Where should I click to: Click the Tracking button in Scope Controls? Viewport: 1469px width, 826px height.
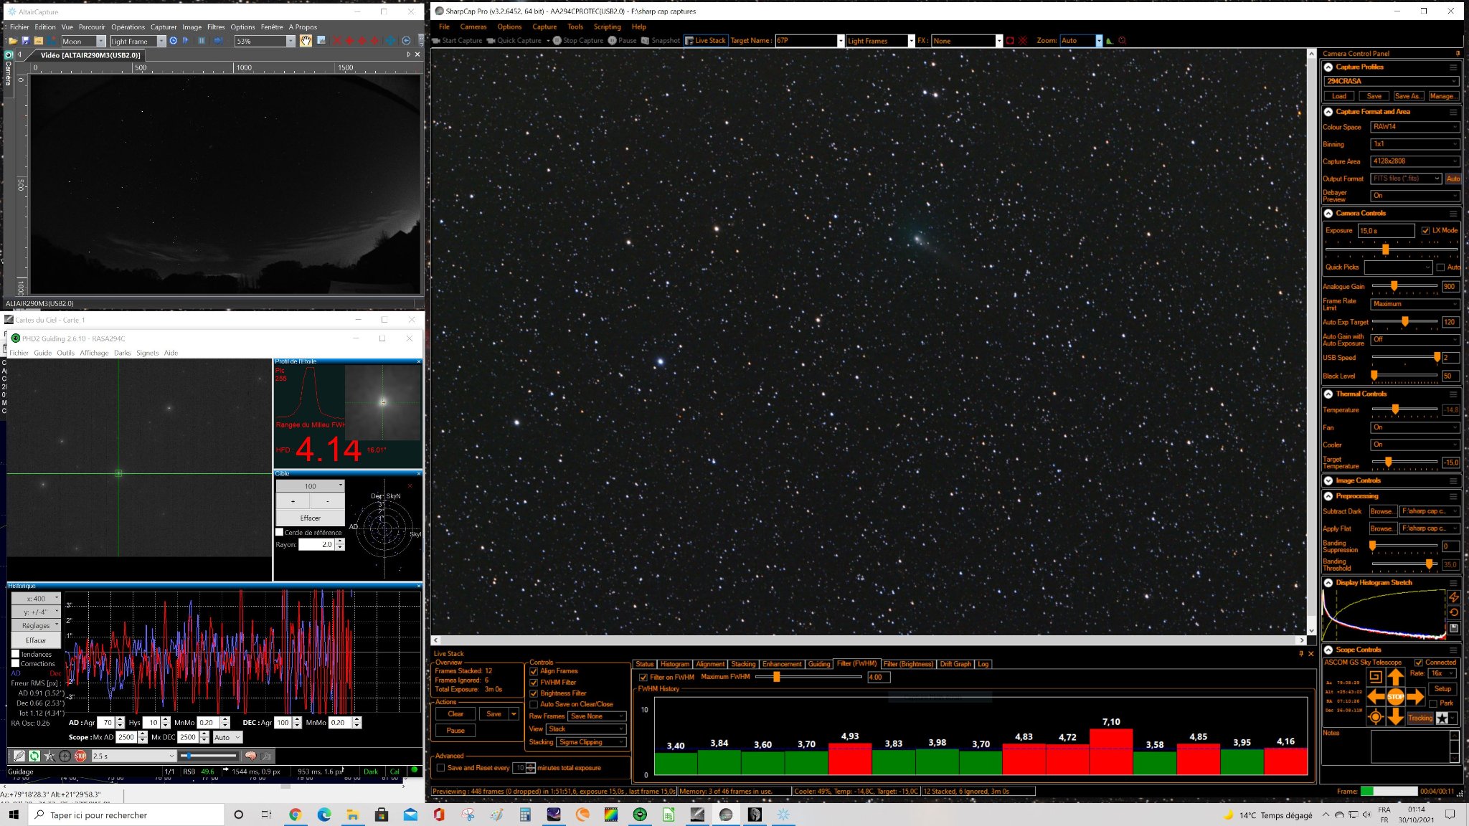pos(1420,718)
